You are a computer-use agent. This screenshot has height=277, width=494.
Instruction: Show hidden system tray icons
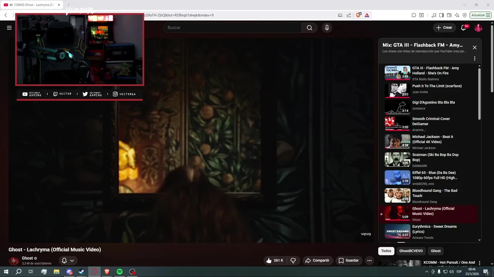tap(427, 272)
